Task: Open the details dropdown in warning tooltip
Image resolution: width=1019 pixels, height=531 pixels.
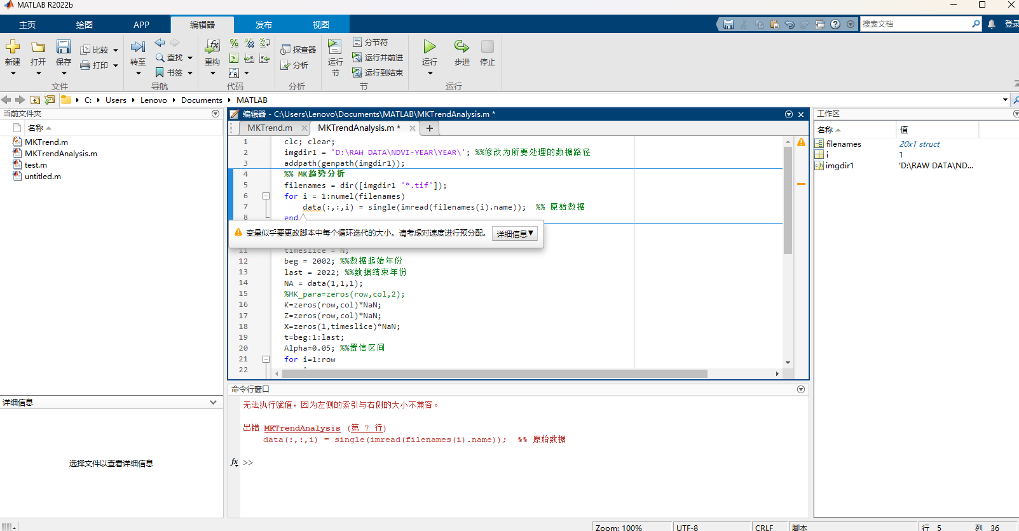Action: click(515, 234)
